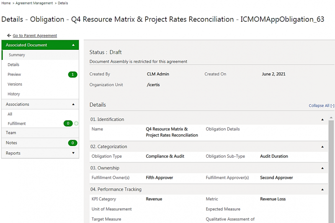Click the Collapse All link
Screen dimensions: 335x223
[x=321, y=105]
